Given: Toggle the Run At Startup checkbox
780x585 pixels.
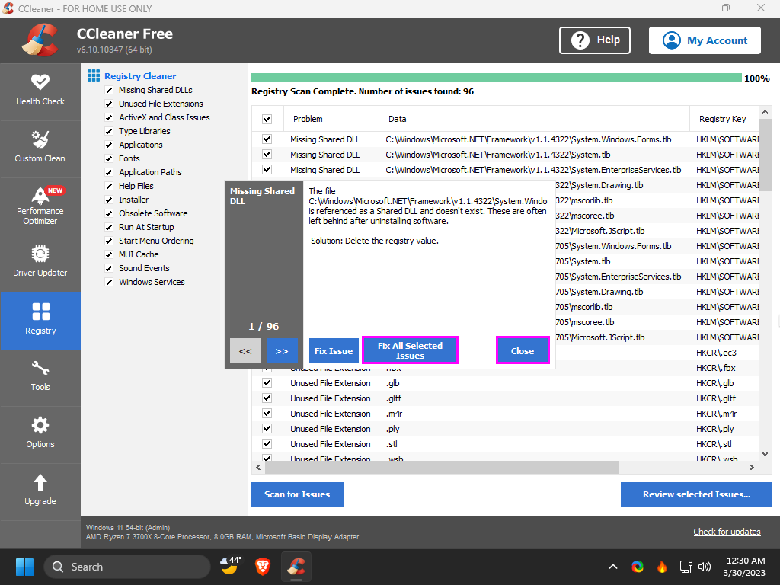Looking at the screenshot, I should click(x=109, y=227).
